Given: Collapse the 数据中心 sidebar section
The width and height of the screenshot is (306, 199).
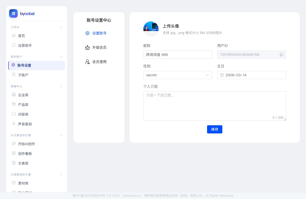Looking at the screenshot, I should coord(61,86).
